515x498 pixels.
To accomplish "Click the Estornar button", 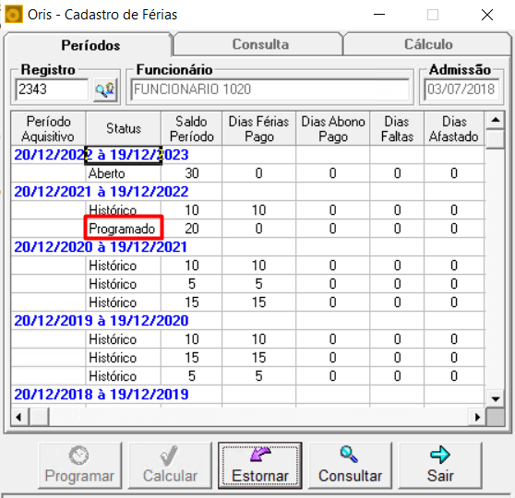I will pyautogui.click(x=260, y=466).
